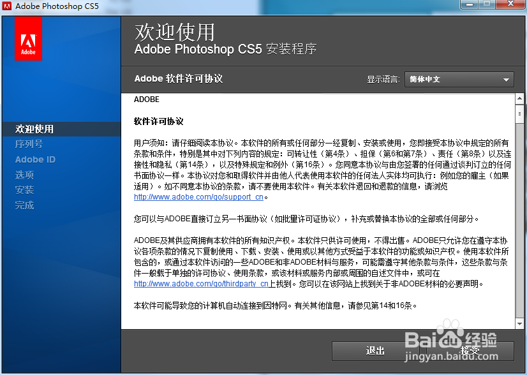527x375 pixels.
Task: Click the 退出 button
Action: click(375, 351)
